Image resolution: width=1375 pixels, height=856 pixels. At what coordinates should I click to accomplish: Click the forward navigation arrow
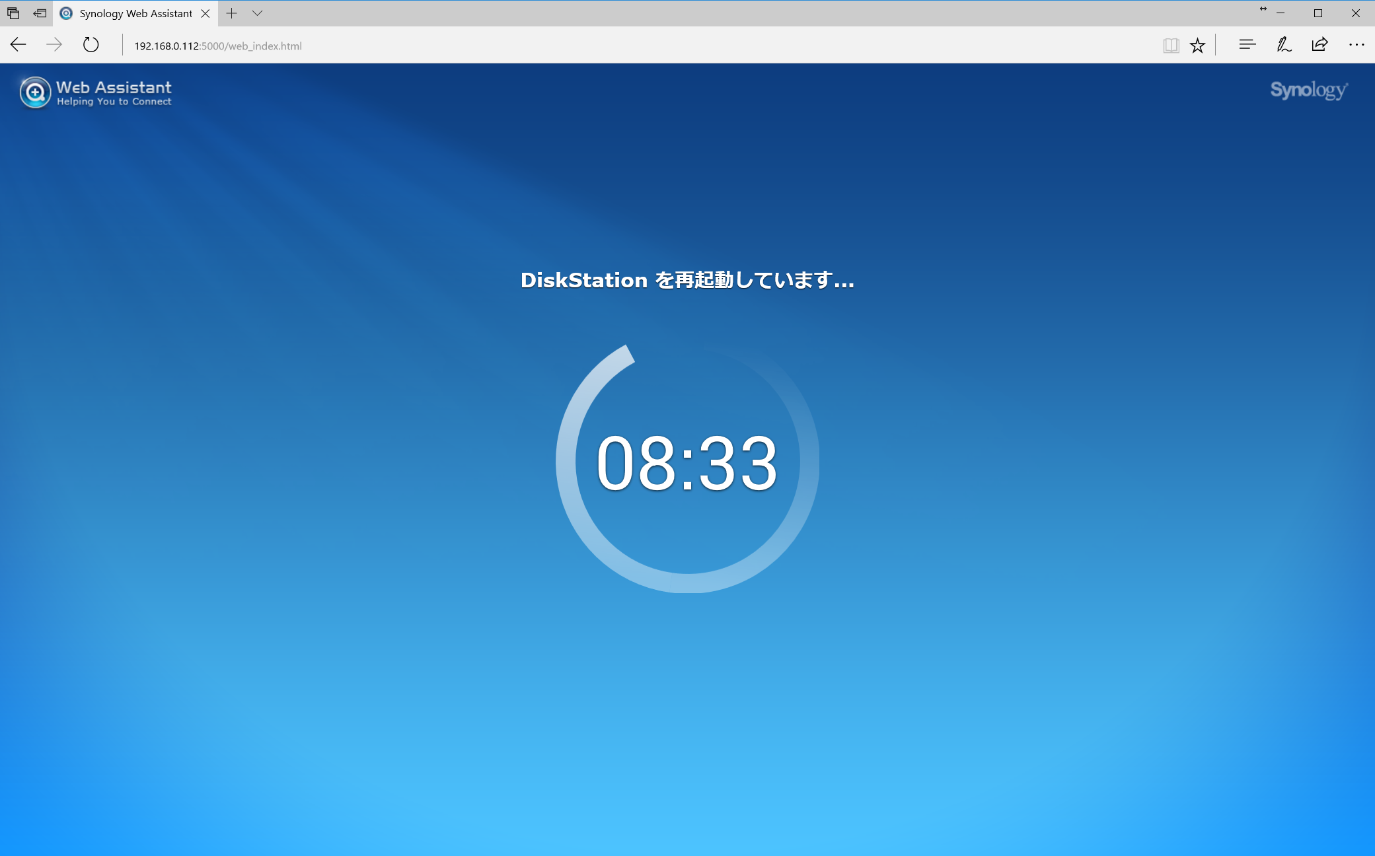click(54, 45)
